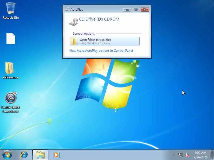
Task: Click the AutoPlay title bar icon
Action: (67, 9)
